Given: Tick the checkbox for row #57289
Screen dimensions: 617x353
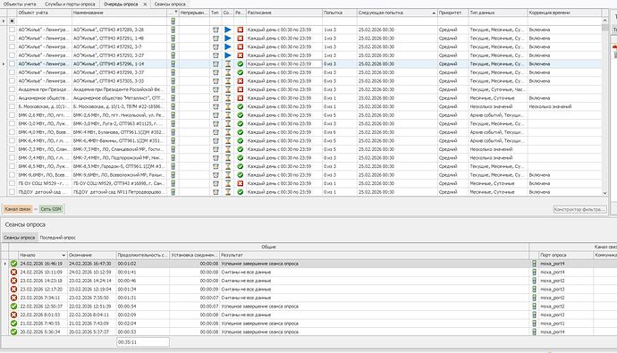Looking at the screenshot, I should [x=13, y=29].
